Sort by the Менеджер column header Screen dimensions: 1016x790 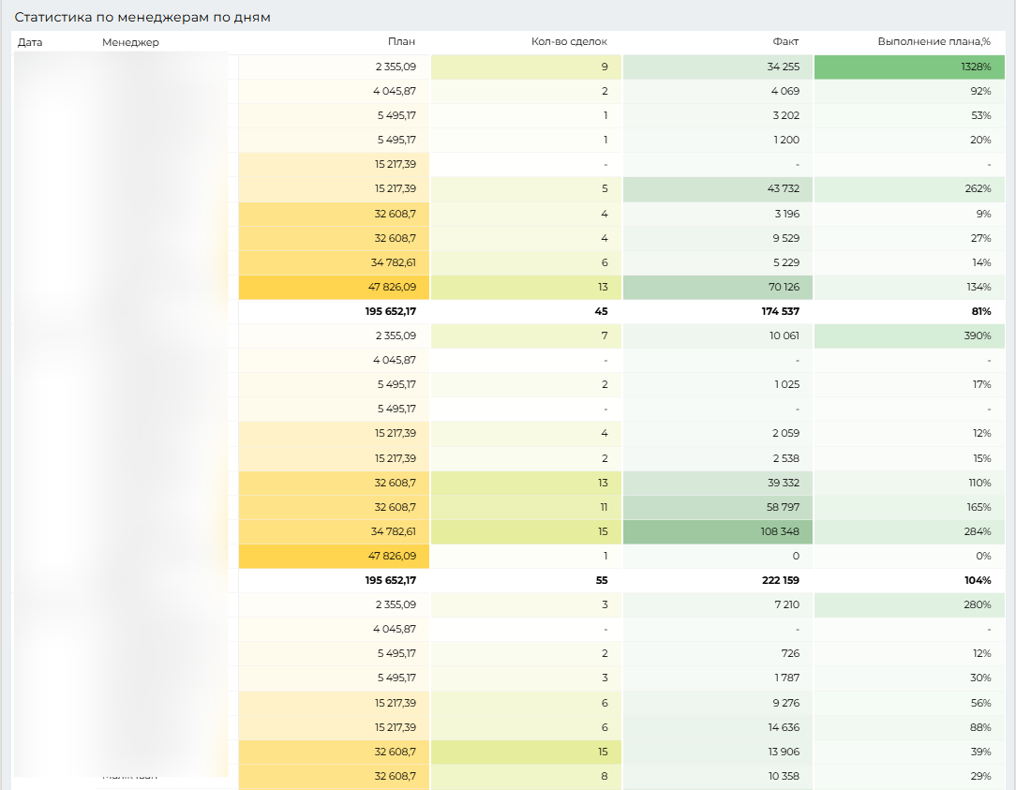coord(130,42)
